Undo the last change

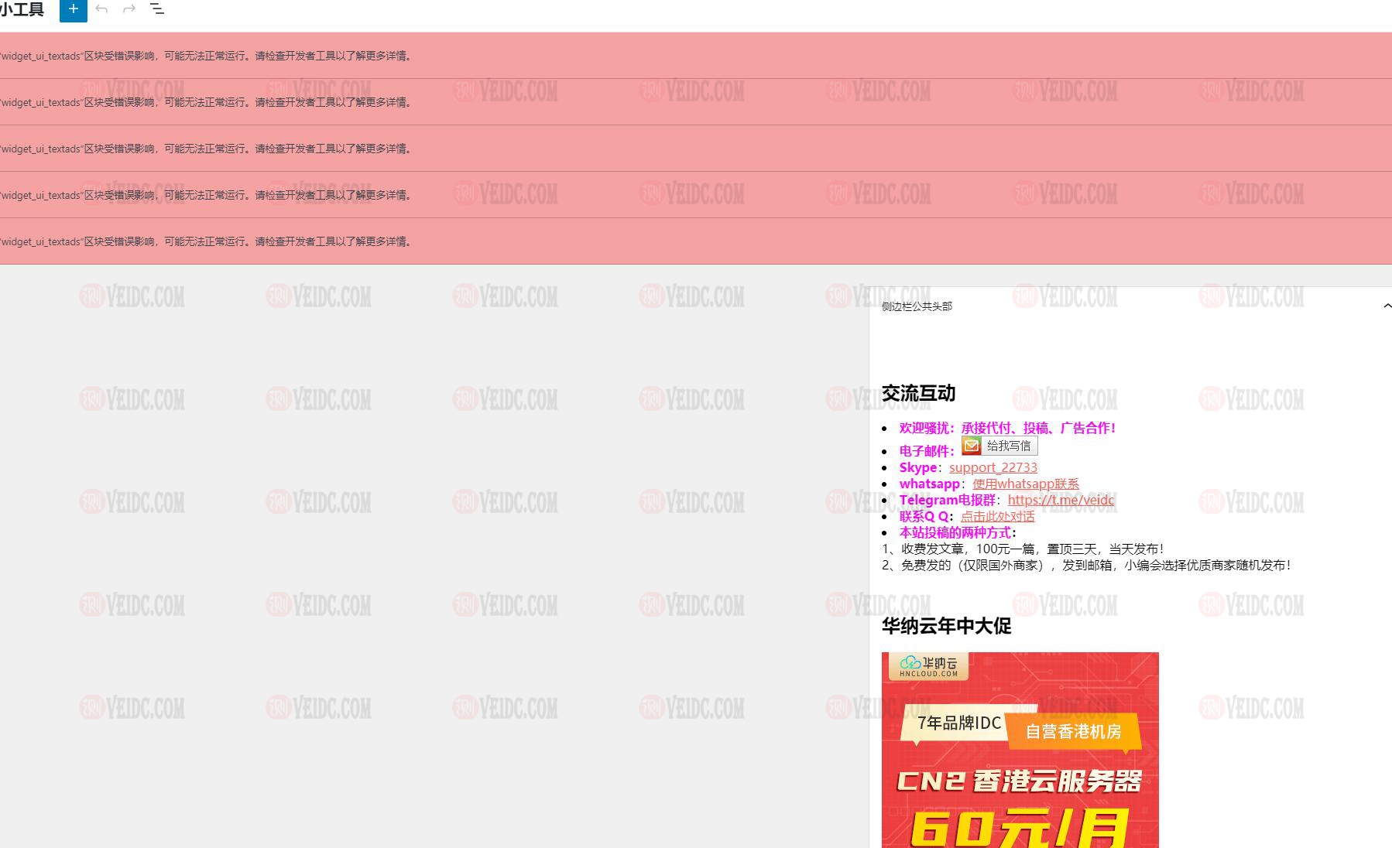point(101,9)
